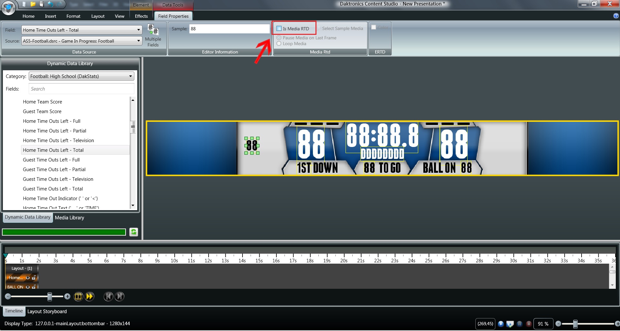Open the Media Library tab
The width and height of the screenshot is (620, 331).
click(69, 218)
